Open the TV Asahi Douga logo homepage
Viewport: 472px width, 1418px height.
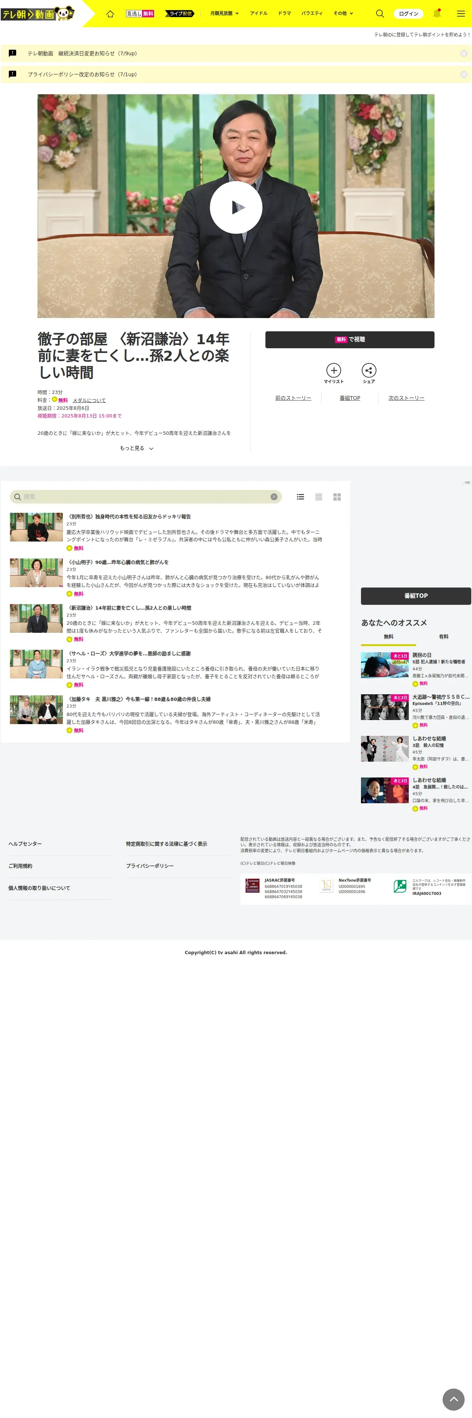[37, 13]
